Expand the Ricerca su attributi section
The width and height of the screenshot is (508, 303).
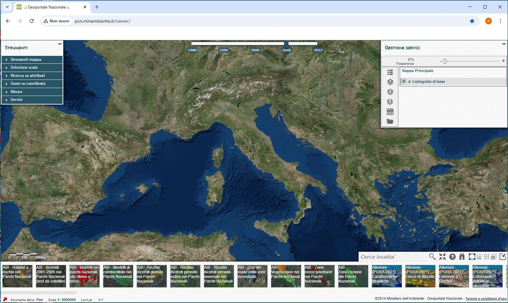tap(28, 76)
